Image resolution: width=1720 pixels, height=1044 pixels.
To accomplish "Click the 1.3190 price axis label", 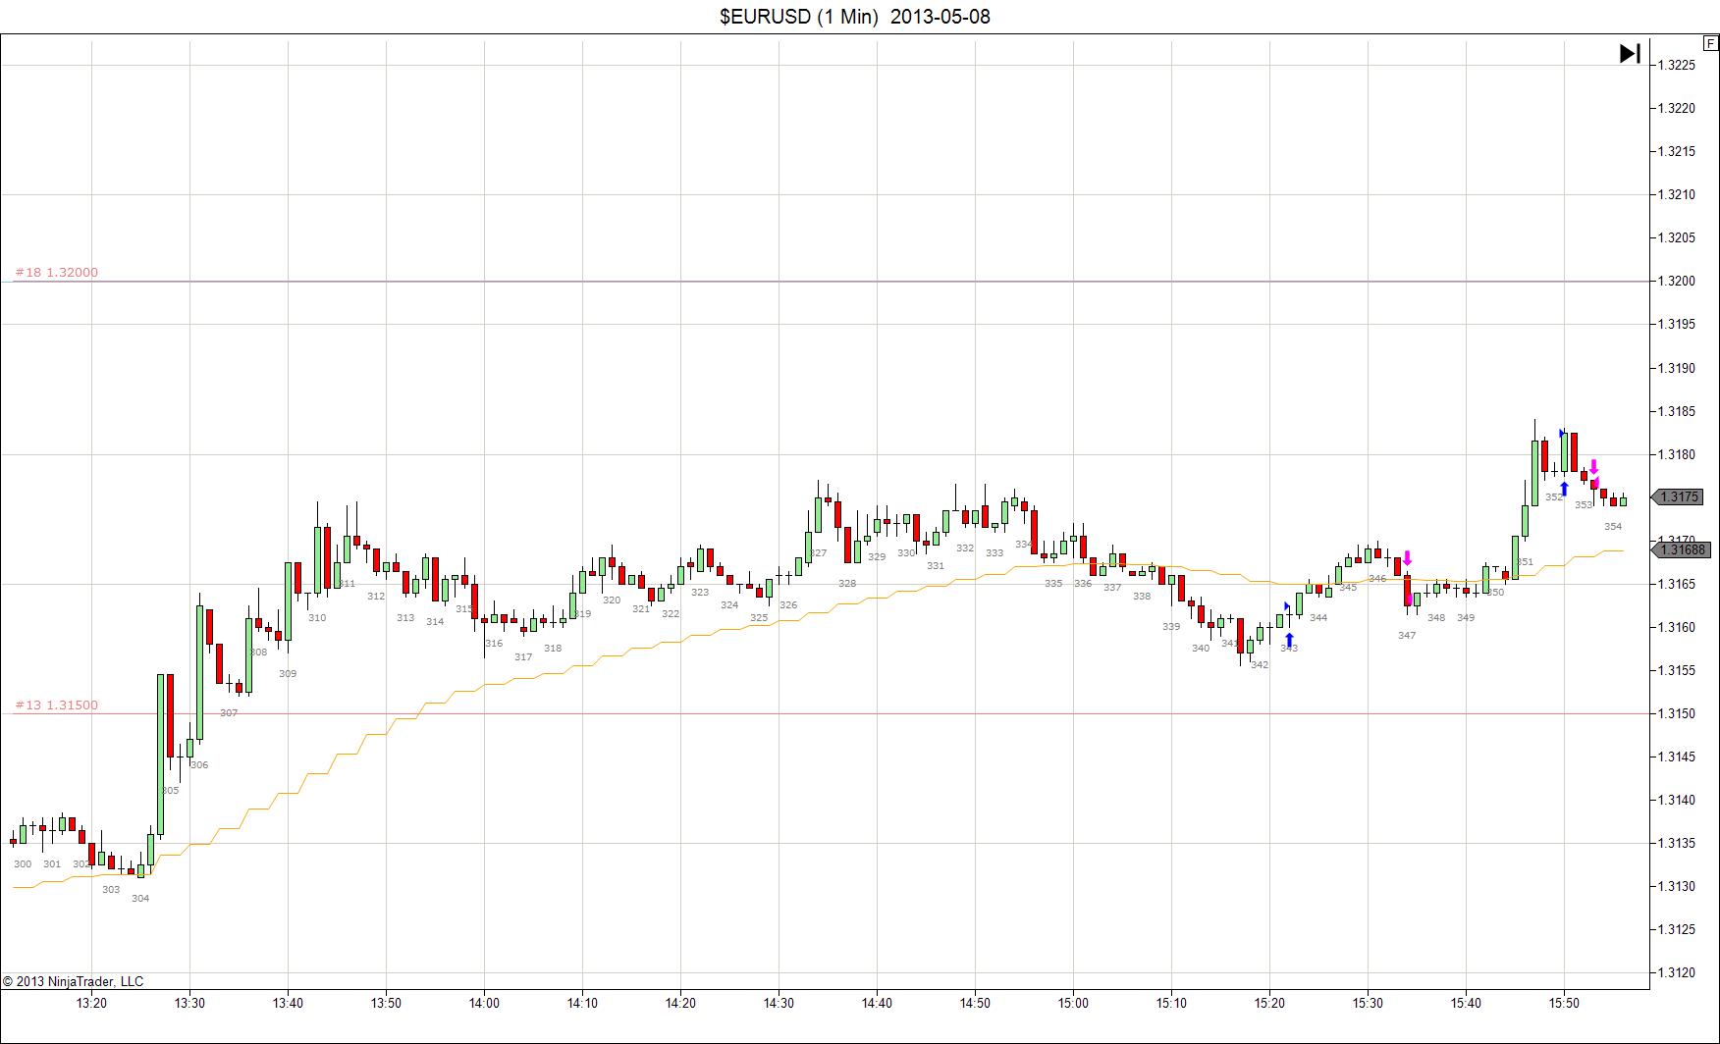I will pos(1677,368).
